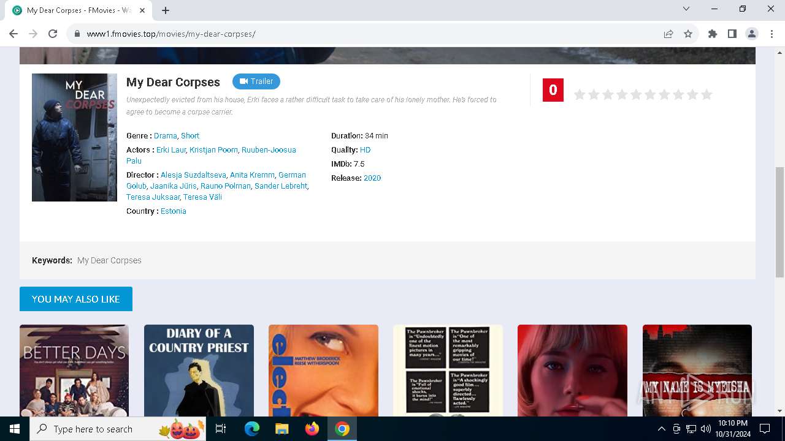This screenshot has height=441, width=785.
Task: Open Chrome three-dot menu
Action: click(772, 34)
